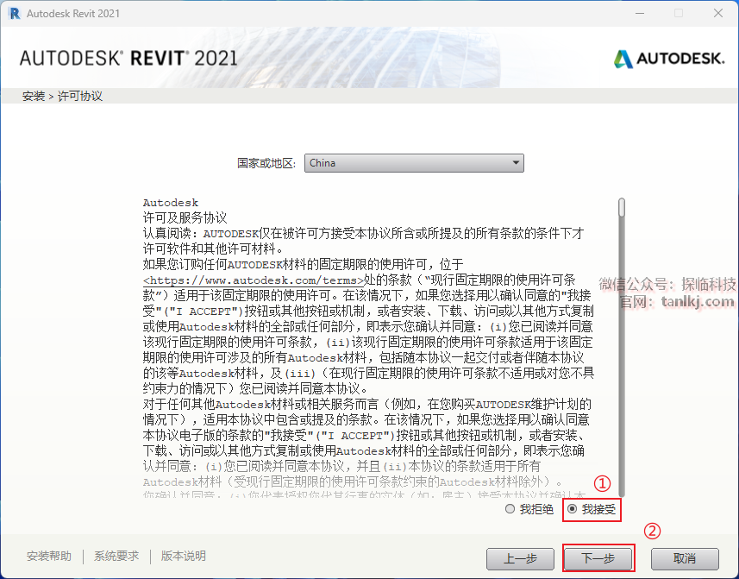Close the Autodesk Revit 2021 installer window
The image size is (739, 579).
click(717, 13)
